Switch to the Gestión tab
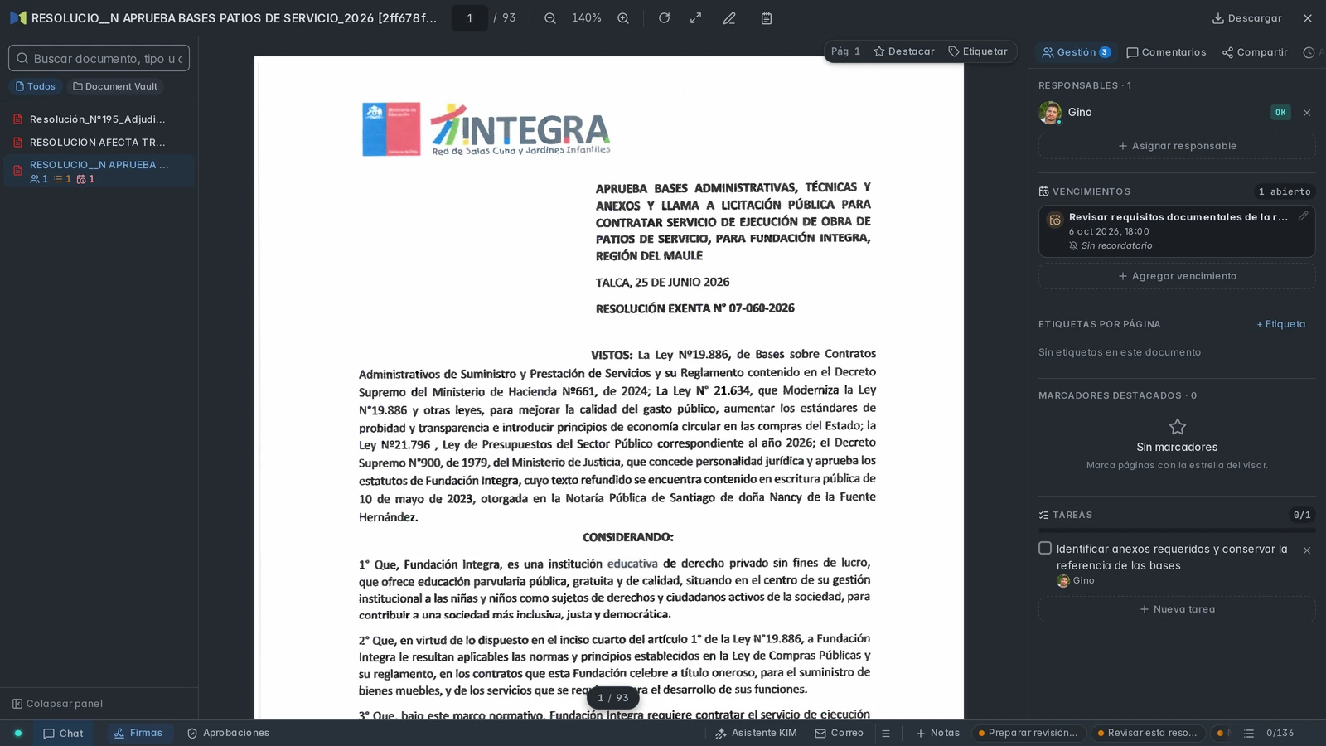 click(1077, 52)
